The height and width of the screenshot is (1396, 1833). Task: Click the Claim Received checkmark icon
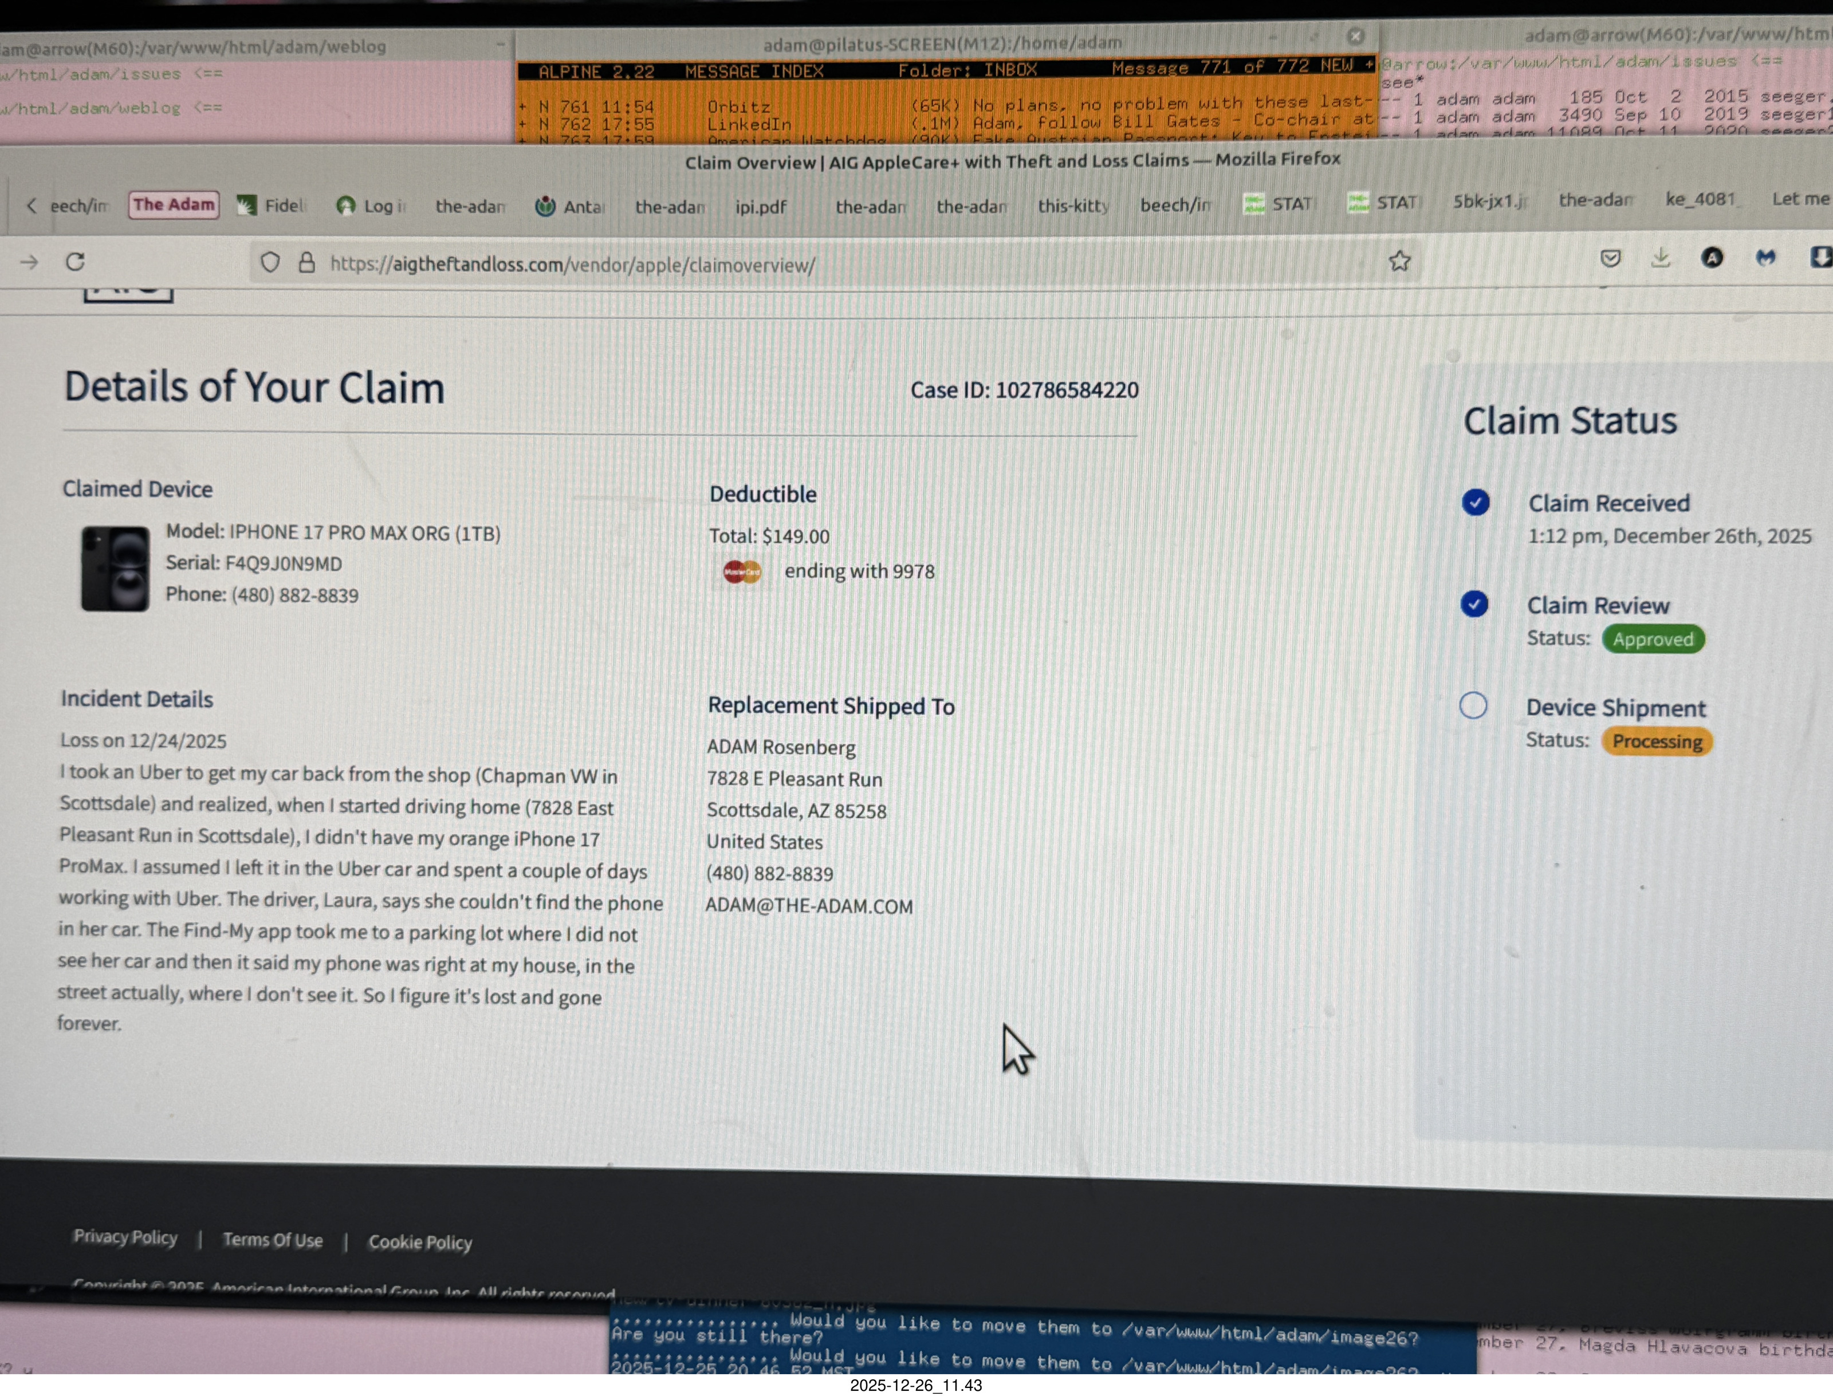1476,502
